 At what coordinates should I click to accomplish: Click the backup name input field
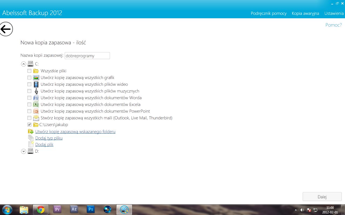(87, 56)
